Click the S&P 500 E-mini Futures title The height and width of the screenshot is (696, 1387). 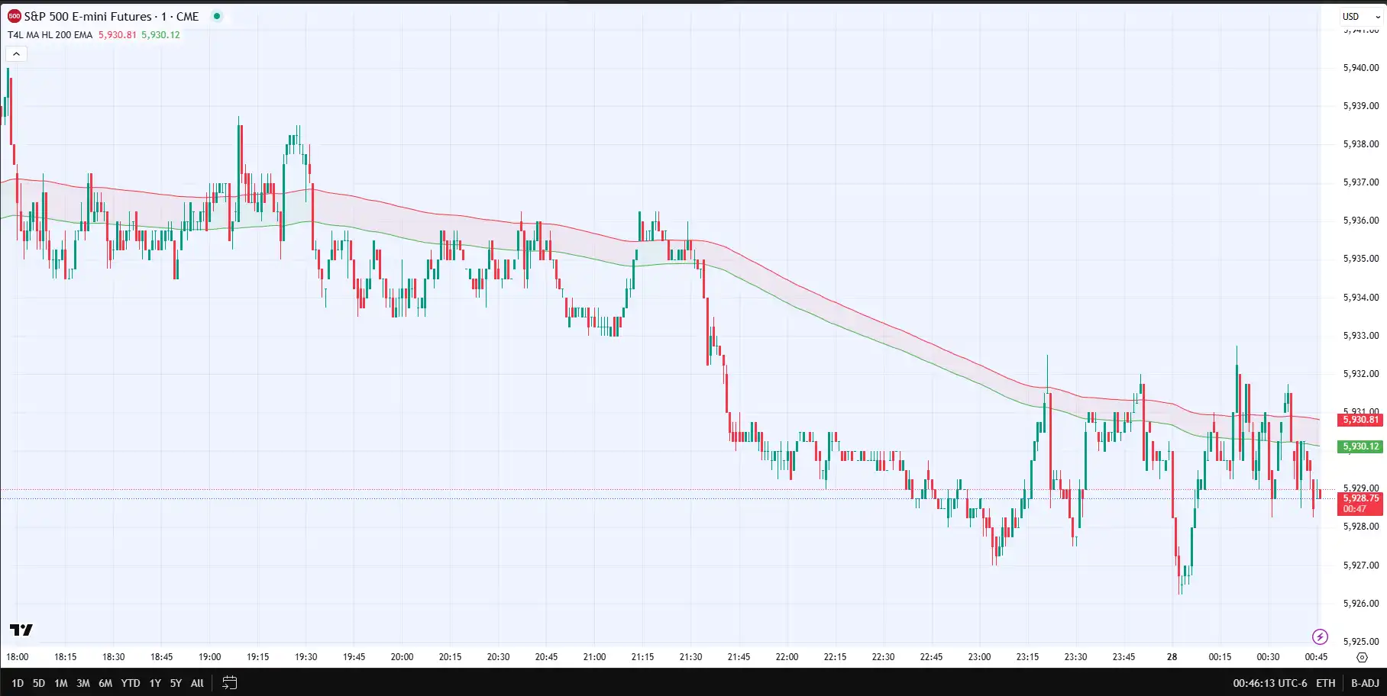[88, 16]
